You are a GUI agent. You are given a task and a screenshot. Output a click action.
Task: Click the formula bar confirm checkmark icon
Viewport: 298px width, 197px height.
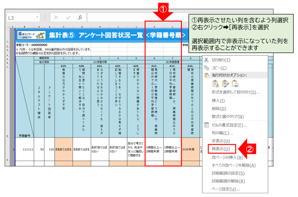68,17
